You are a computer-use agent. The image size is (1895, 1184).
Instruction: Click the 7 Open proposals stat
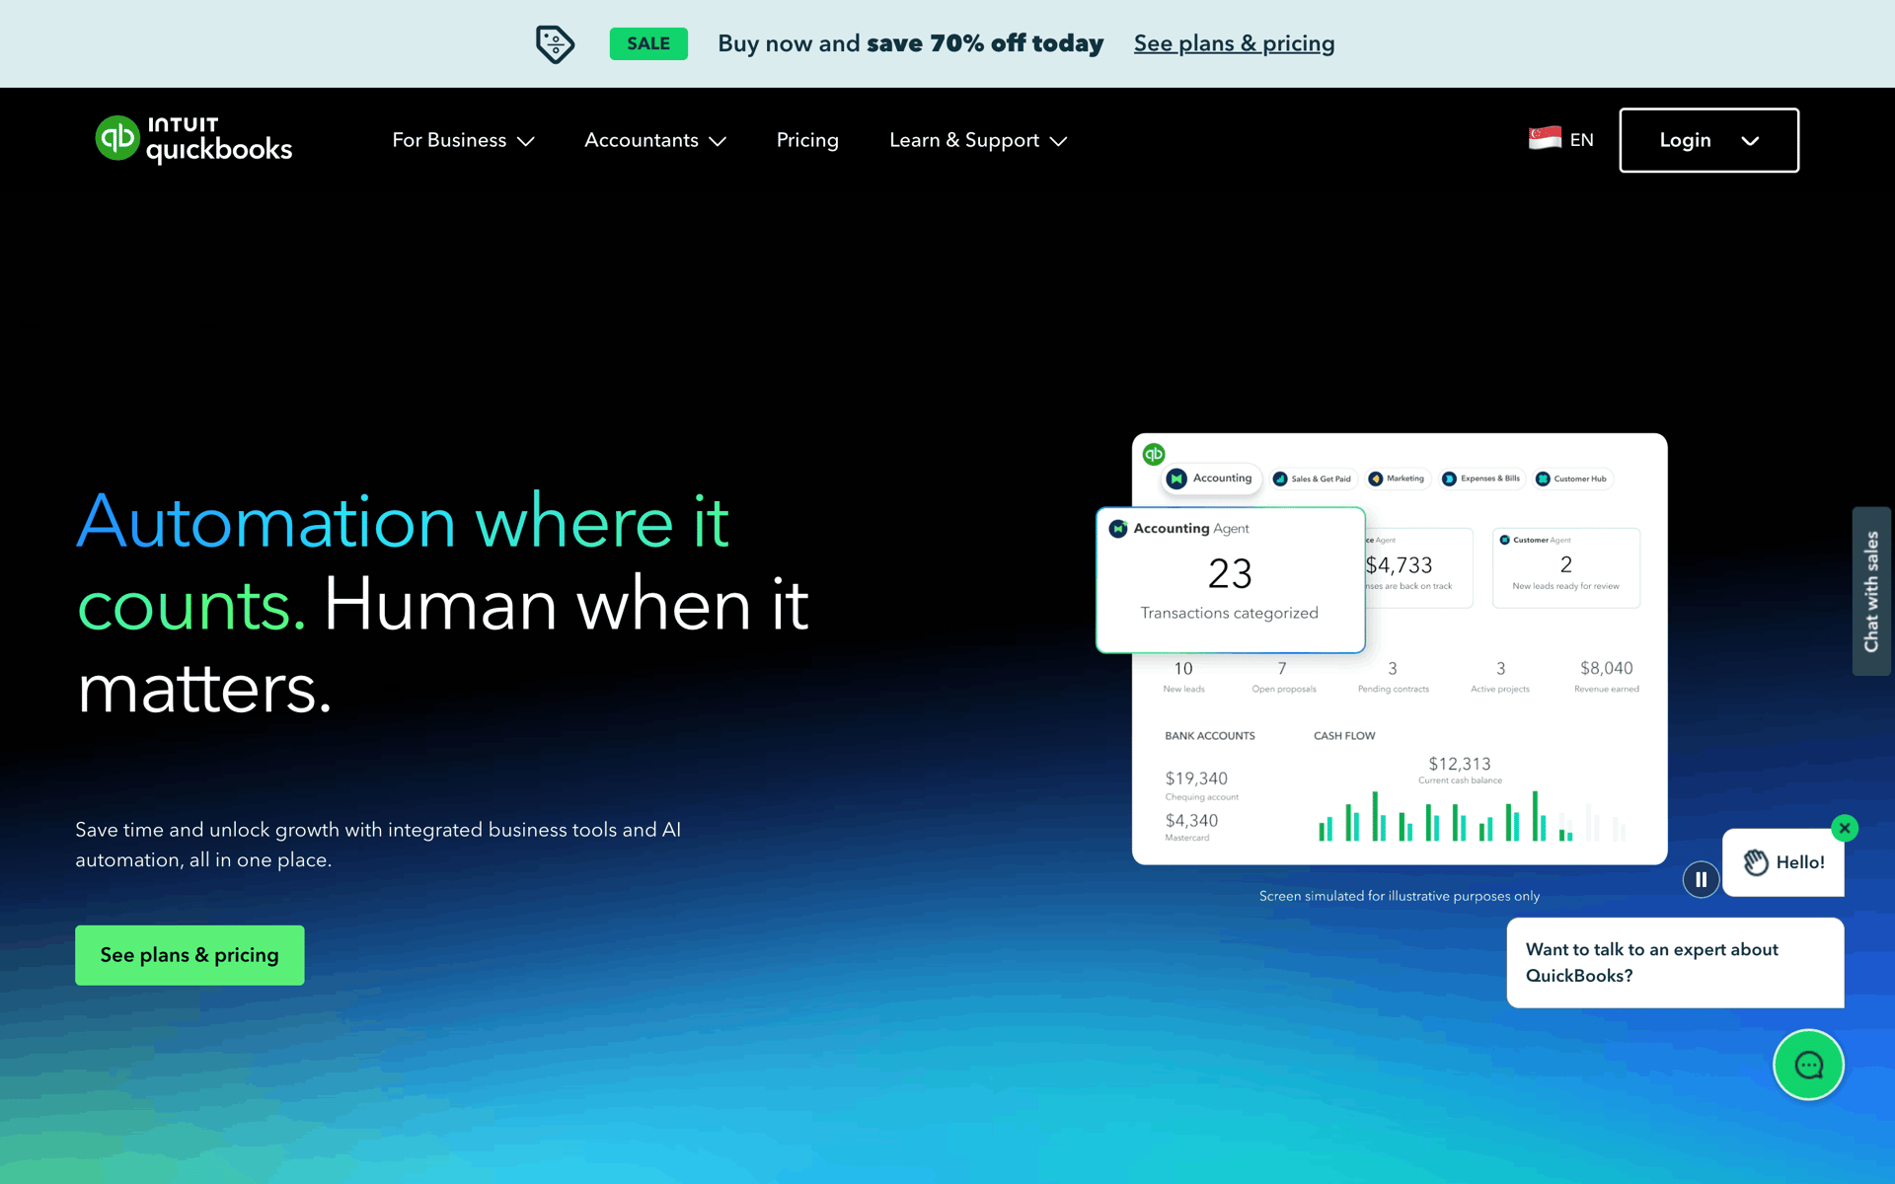pyautogui.click(x=1283, y=676)
